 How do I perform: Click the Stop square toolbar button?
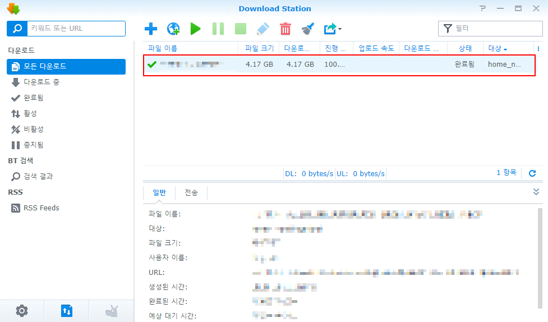[241, 29]
